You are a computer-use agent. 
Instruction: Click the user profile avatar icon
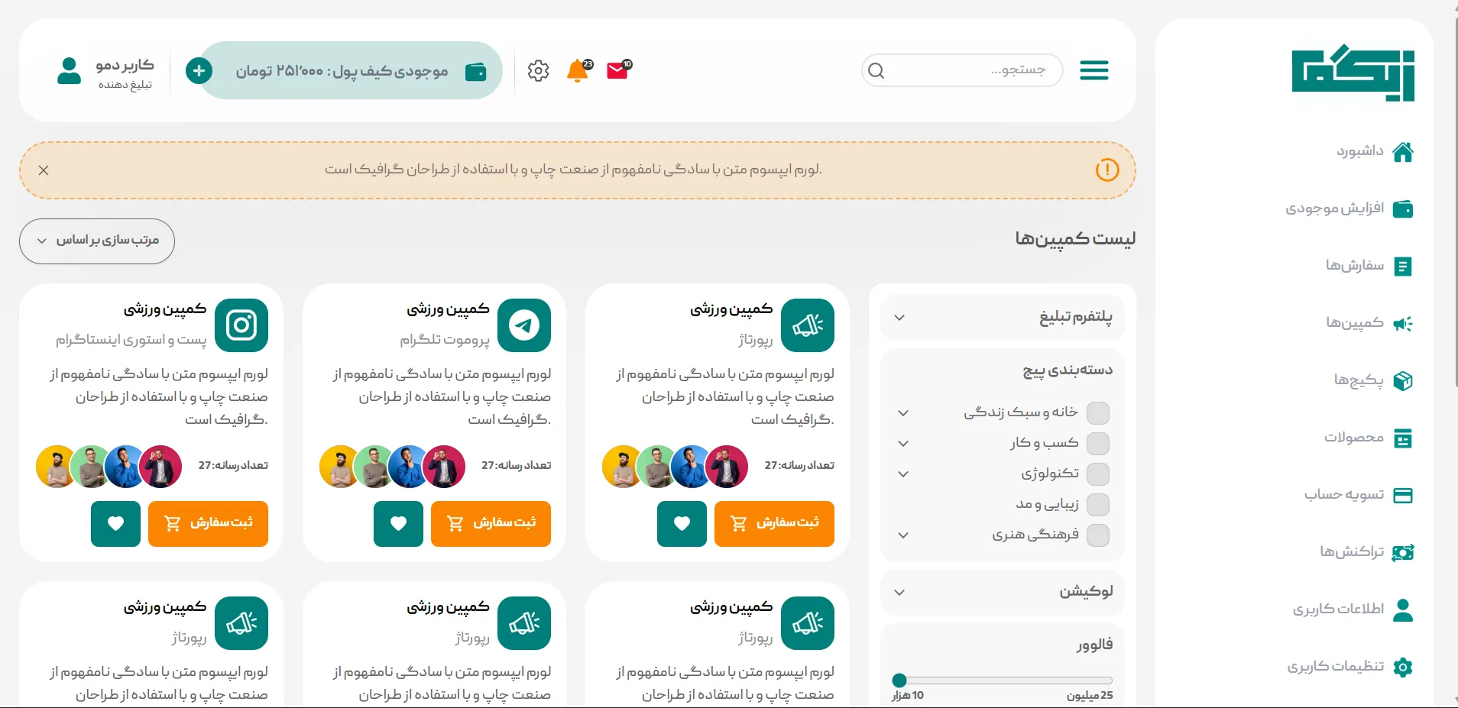[70, 70]
